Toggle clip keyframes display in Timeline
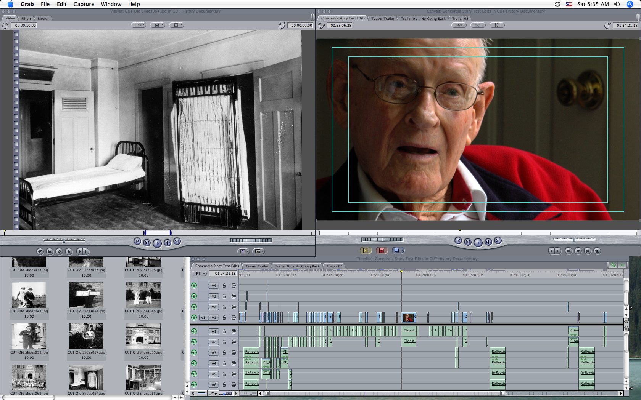This screenshot has height=400, width=641. 202,394
